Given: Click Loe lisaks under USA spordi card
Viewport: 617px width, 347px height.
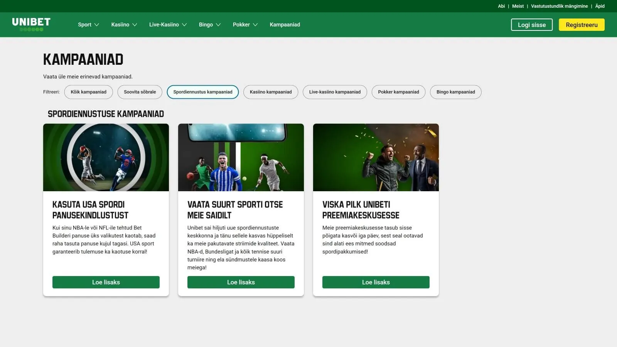Looking at the screenshot, I should coord(106,282).
